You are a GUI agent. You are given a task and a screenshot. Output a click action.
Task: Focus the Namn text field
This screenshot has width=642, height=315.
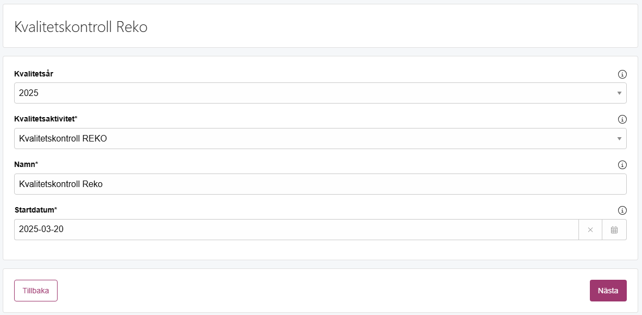(320, 184)
